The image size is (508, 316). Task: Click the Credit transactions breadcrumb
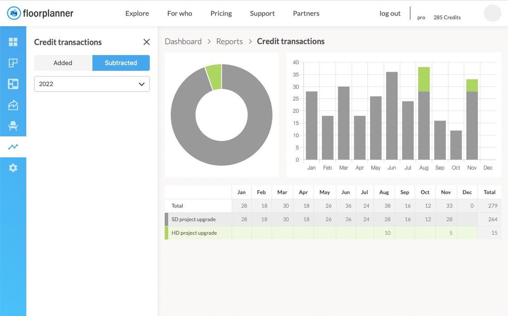pos(291,41)
